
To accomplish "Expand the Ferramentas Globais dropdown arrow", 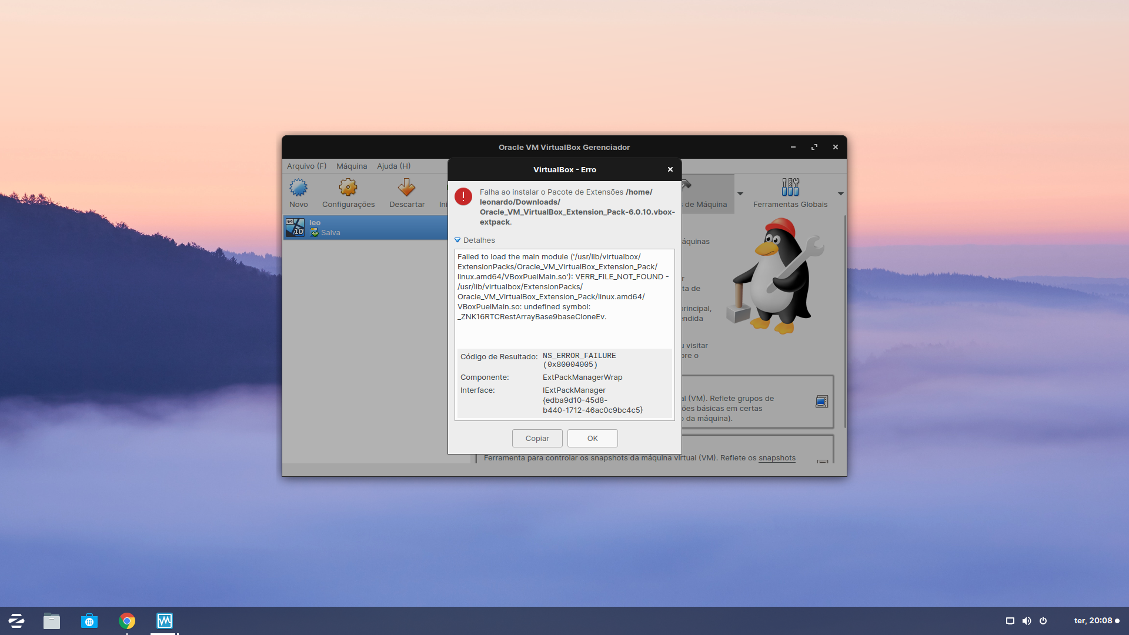I will 840,193.
